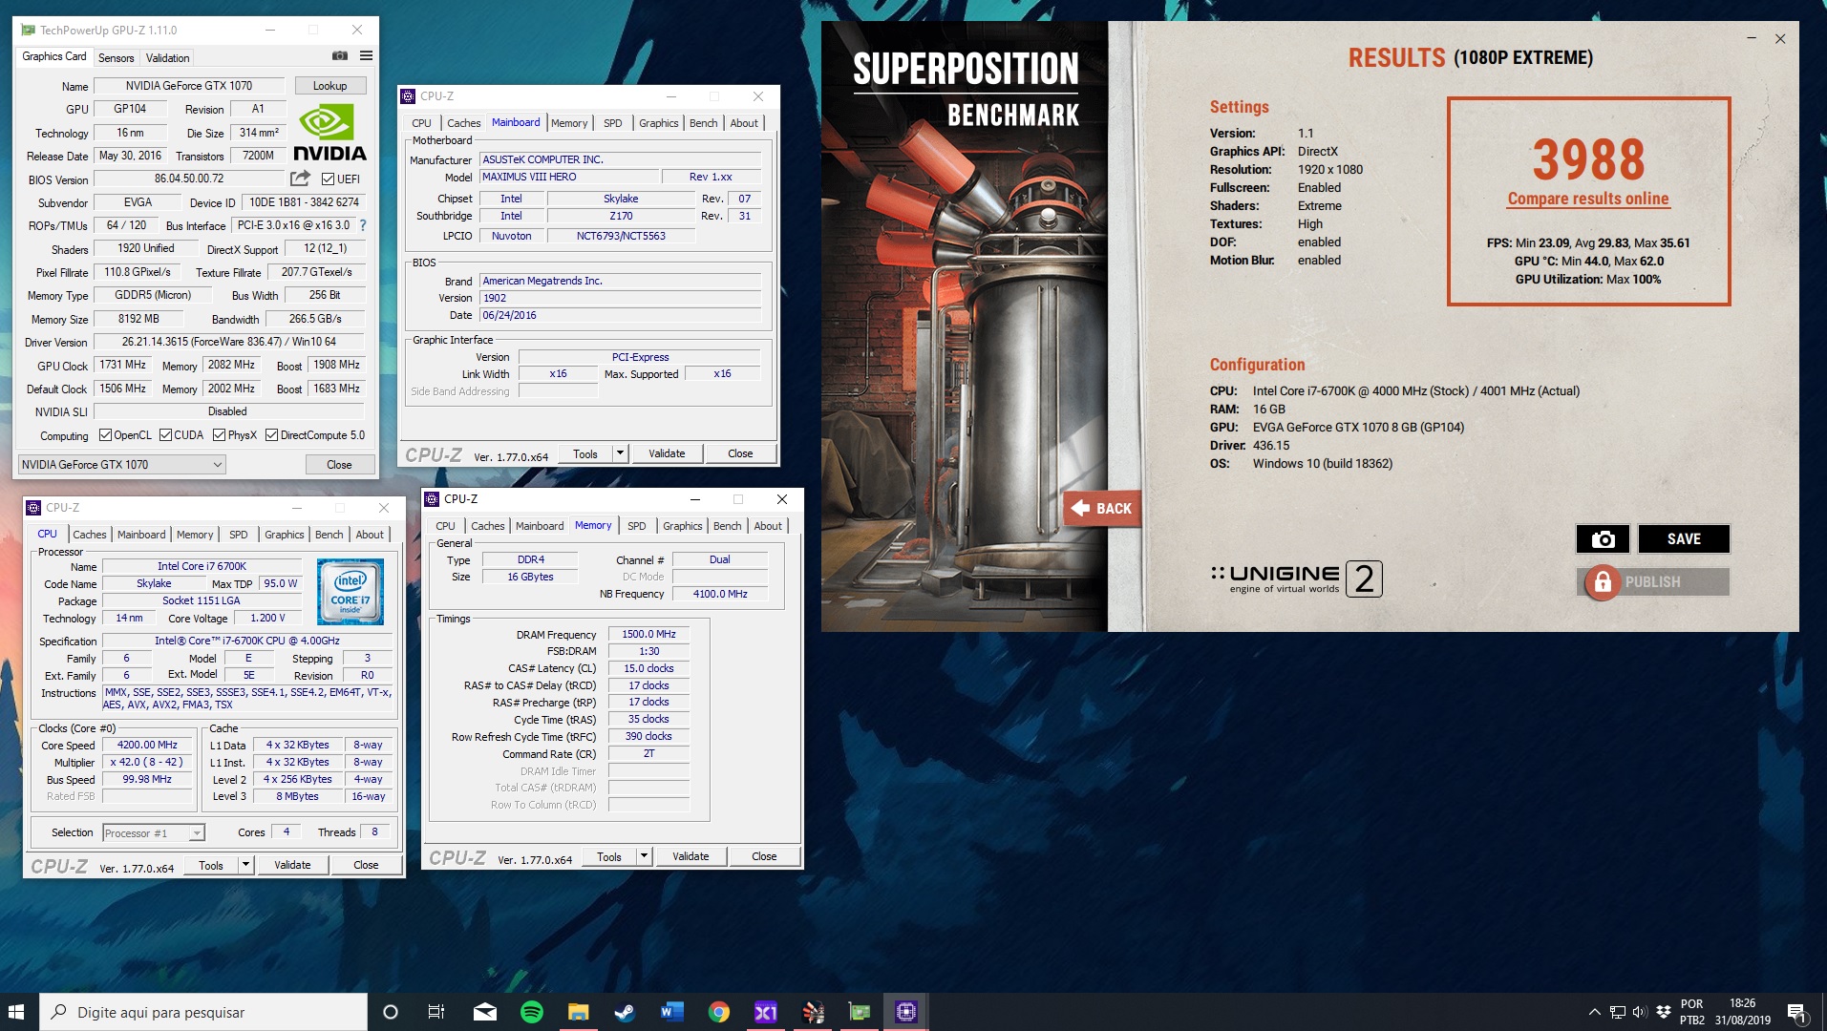1827x1031 pixels.
Task: Open About tab in bottom-left CPU-Z window
Action: [x=370, y=535]
